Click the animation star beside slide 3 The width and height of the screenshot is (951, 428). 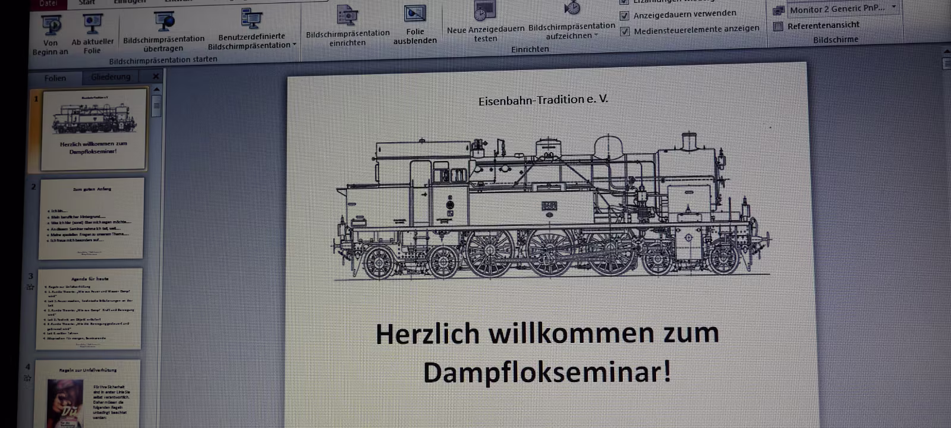point(30,288)
